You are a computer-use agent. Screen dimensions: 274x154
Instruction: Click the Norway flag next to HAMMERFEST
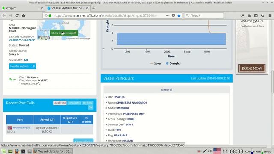click(x=10, y=128)
